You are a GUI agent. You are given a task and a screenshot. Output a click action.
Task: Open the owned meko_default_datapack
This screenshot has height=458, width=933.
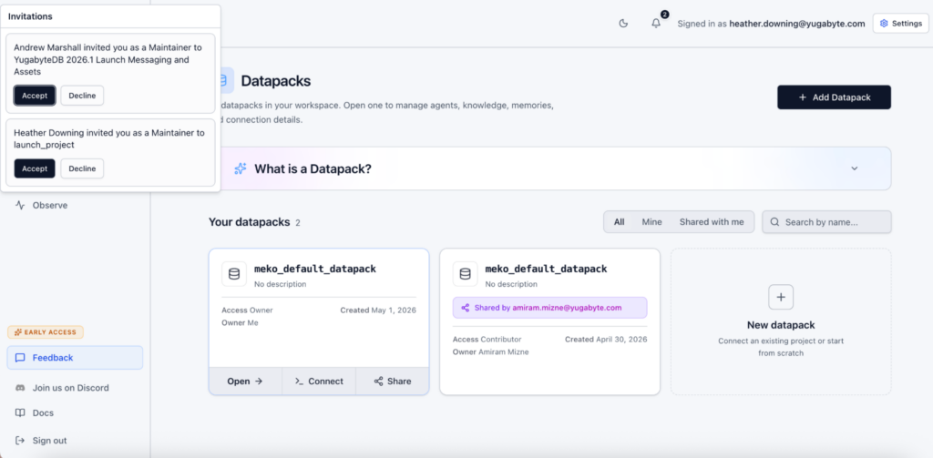point(245,382)
